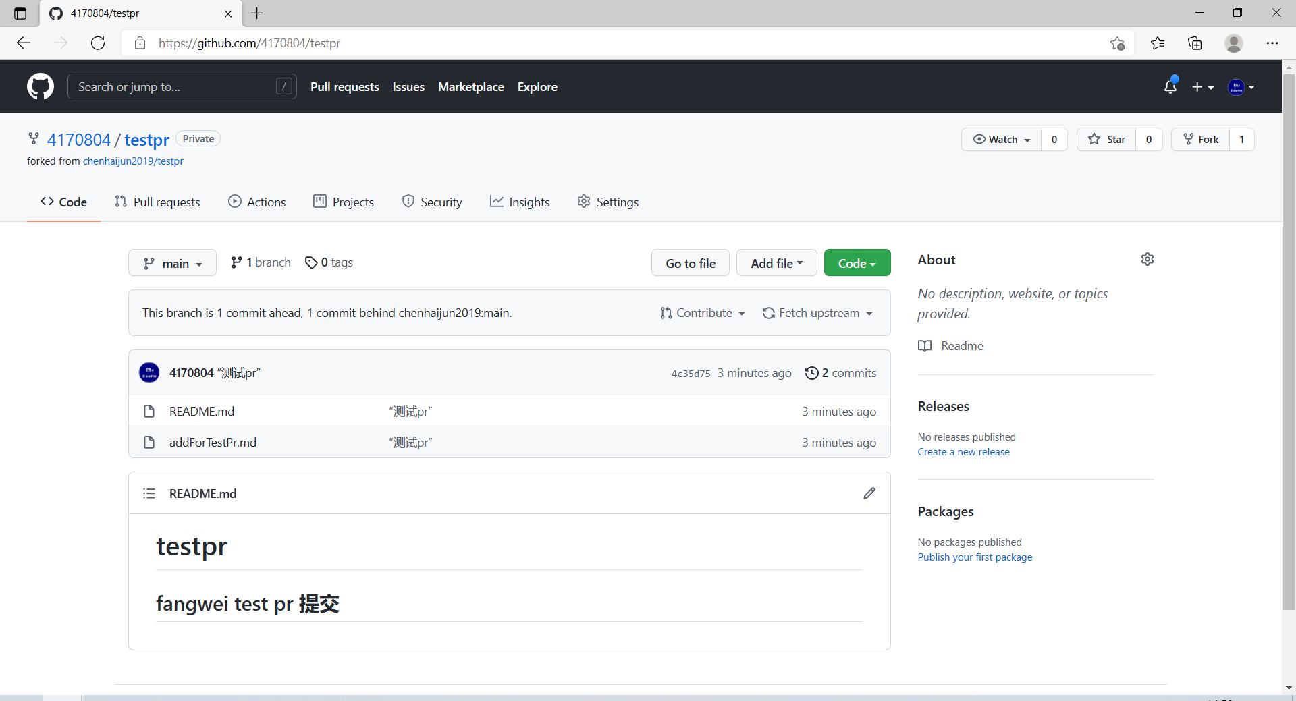Click README.md file row icon
Image resolution: width=1296 pixels, height=701 pixels.
tap(149, 411)
